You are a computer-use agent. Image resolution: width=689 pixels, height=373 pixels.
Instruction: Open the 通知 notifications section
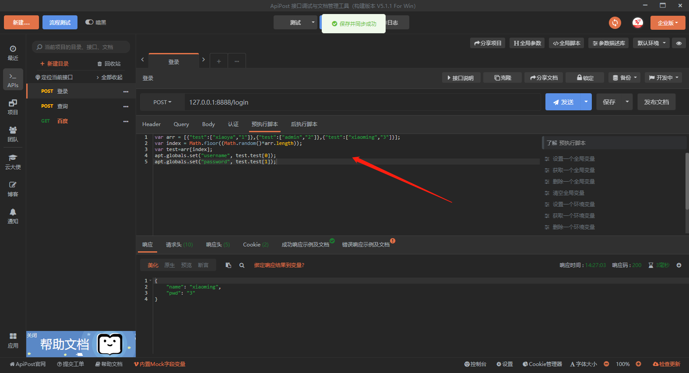tap(13, 216)
